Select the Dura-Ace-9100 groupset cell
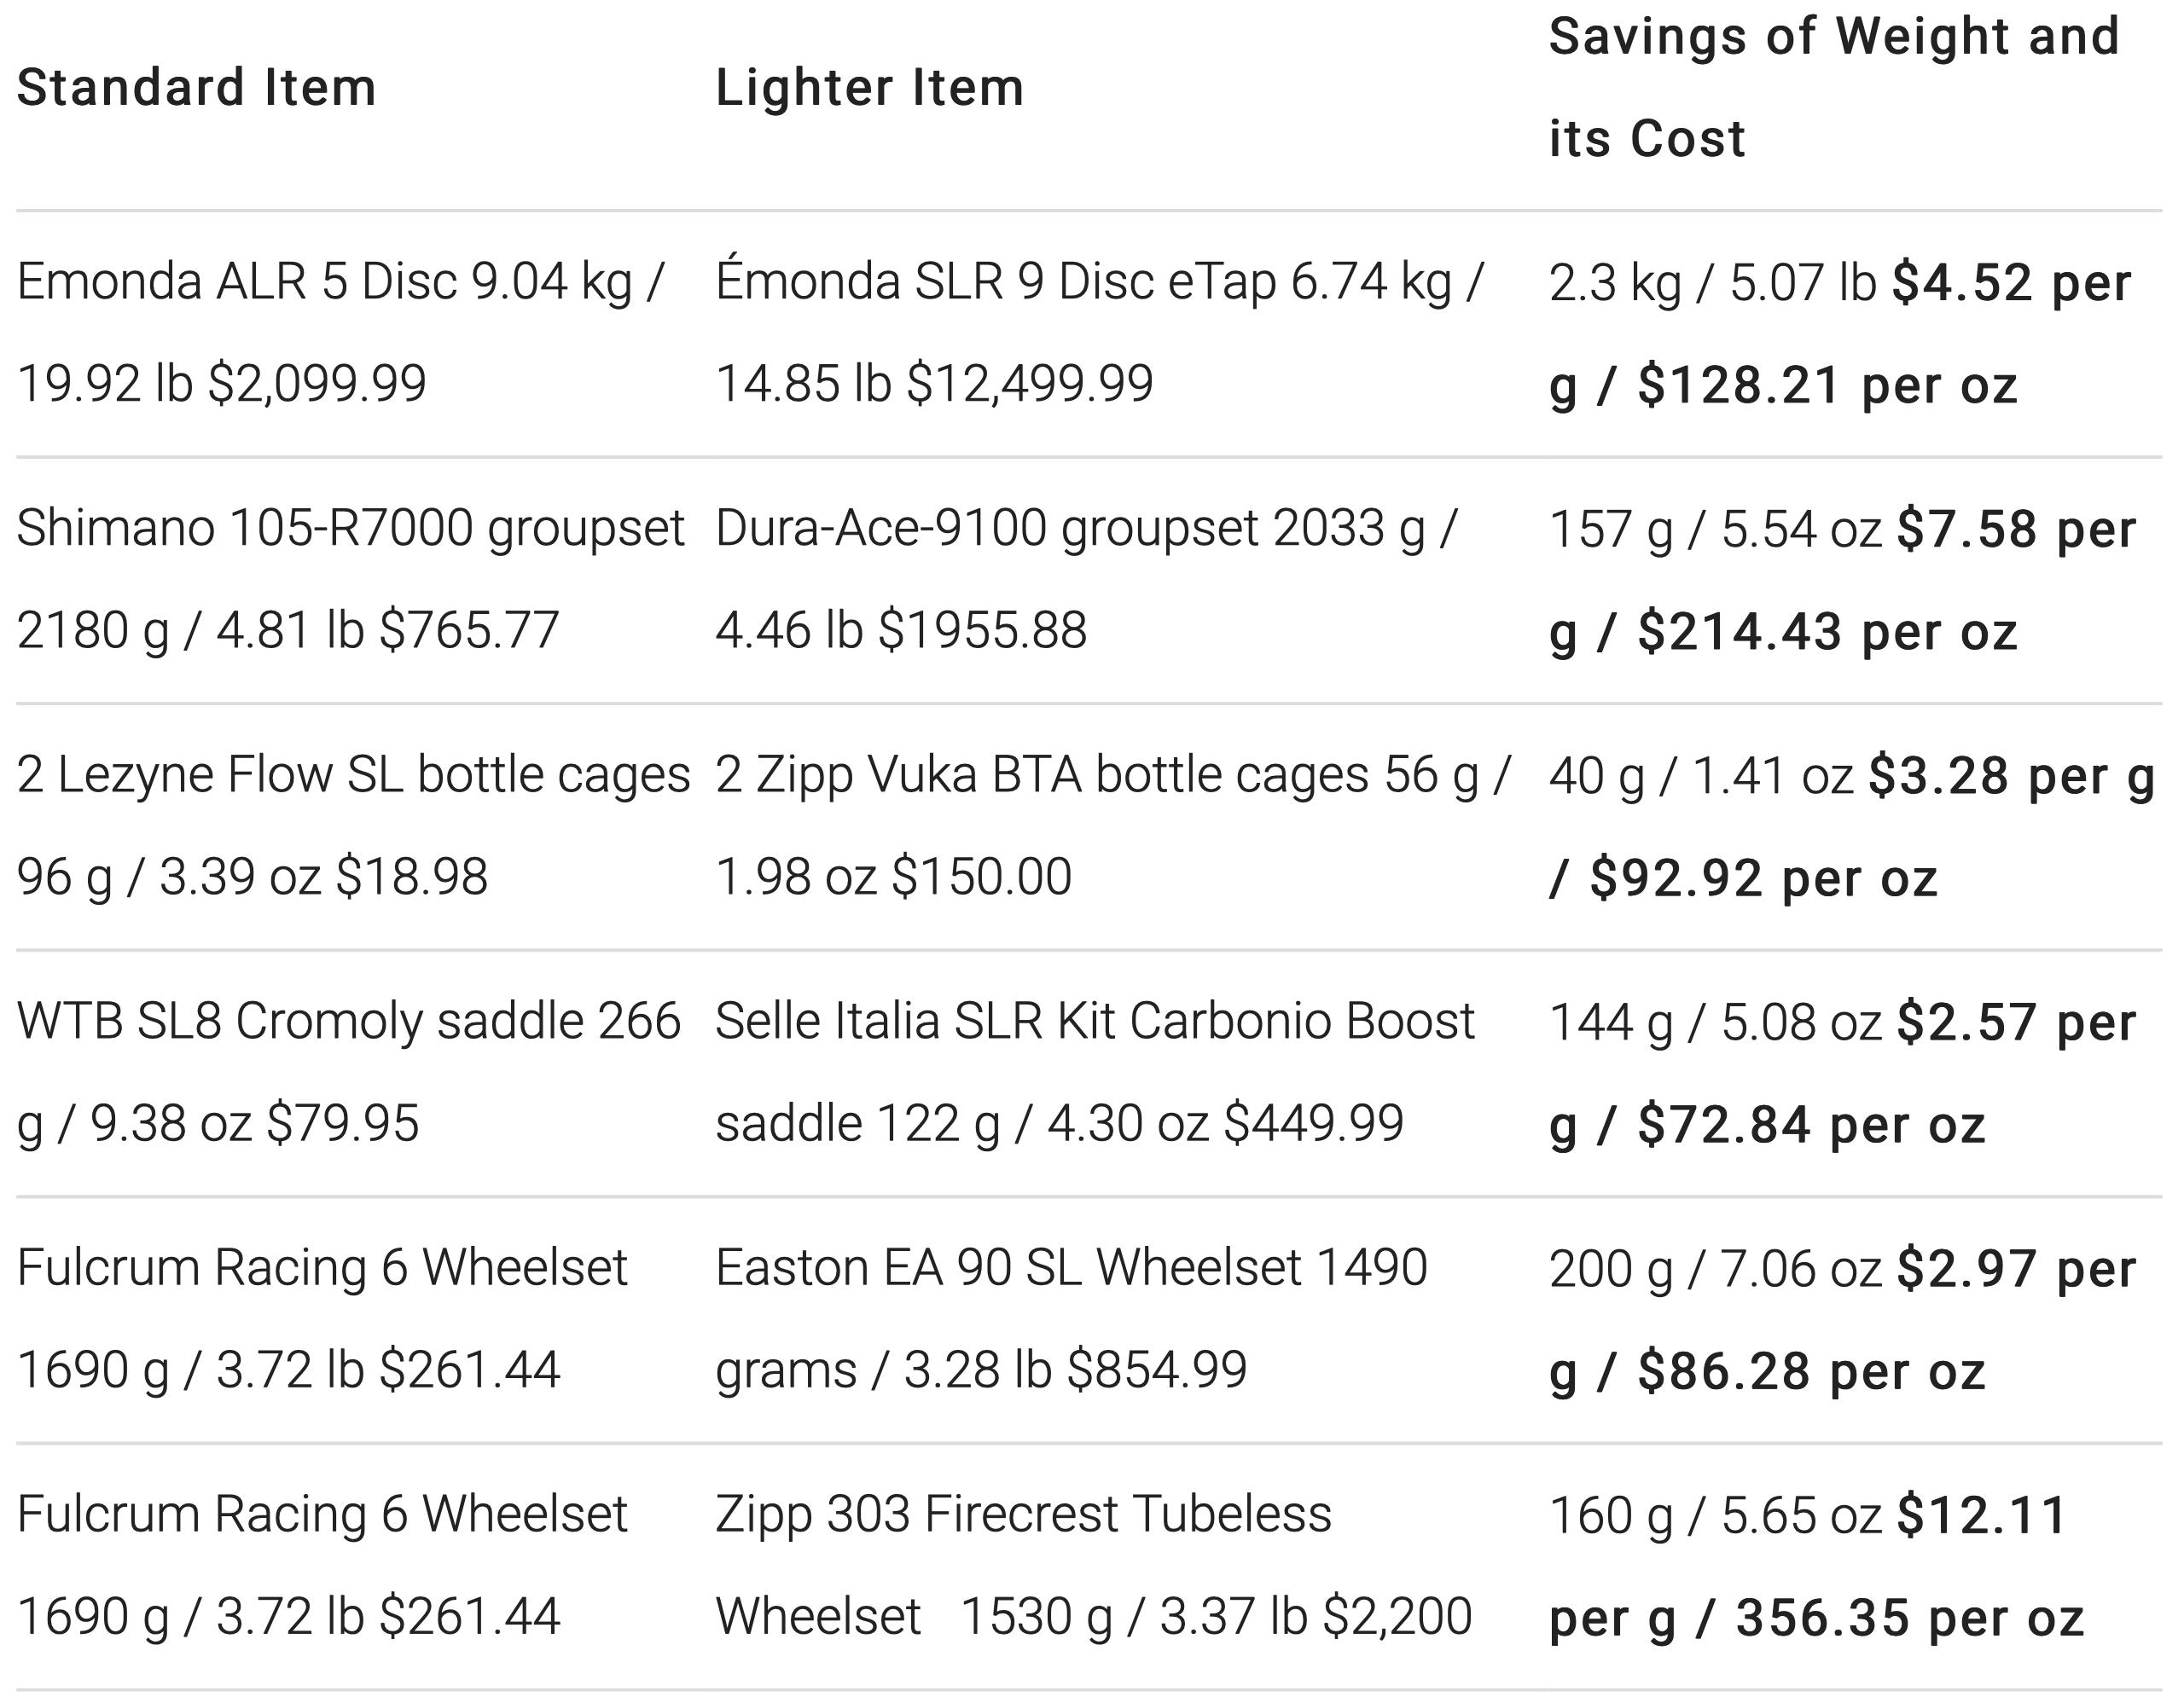The width and height of the screenshot is (2184, 1697). click(1087, 579)
